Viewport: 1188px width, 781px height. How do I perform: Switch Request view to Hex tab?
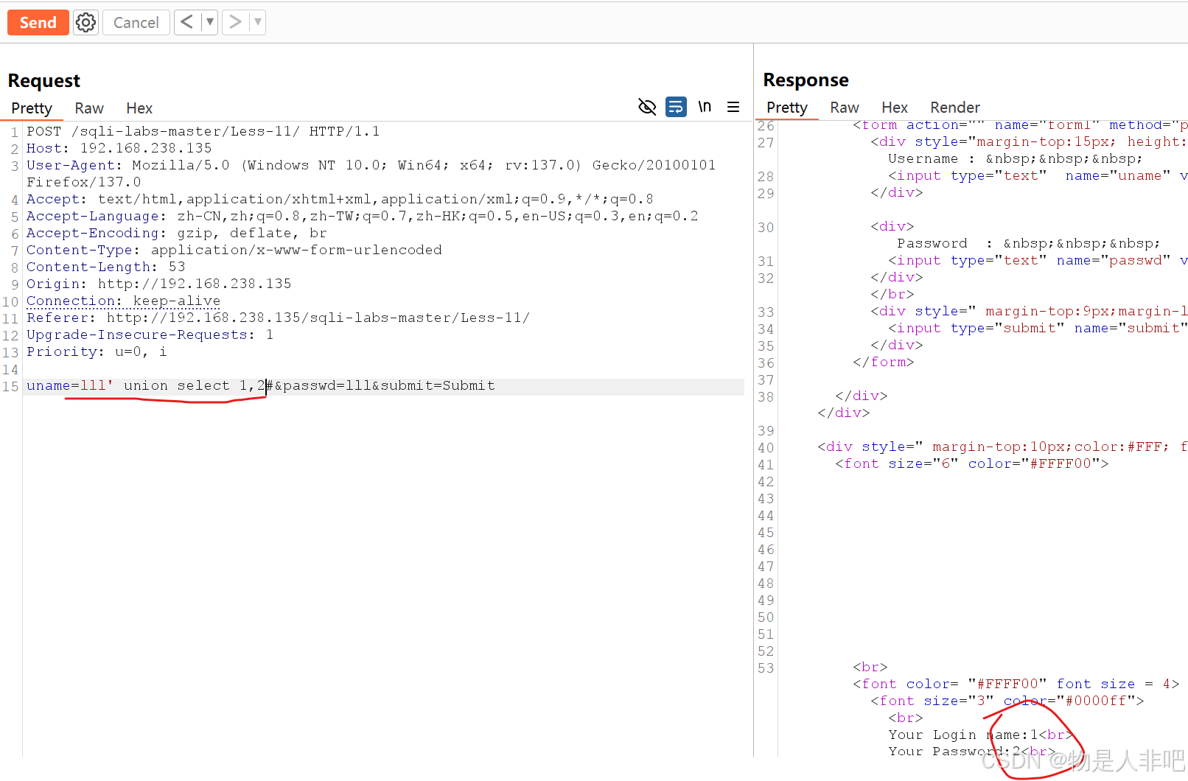pos(139,108)
